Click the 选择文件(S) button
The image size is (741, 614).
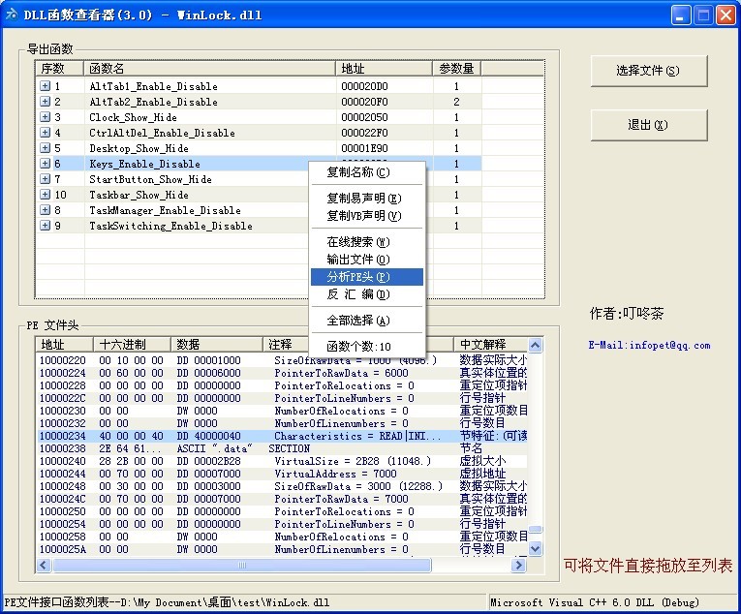click(649, 71)
